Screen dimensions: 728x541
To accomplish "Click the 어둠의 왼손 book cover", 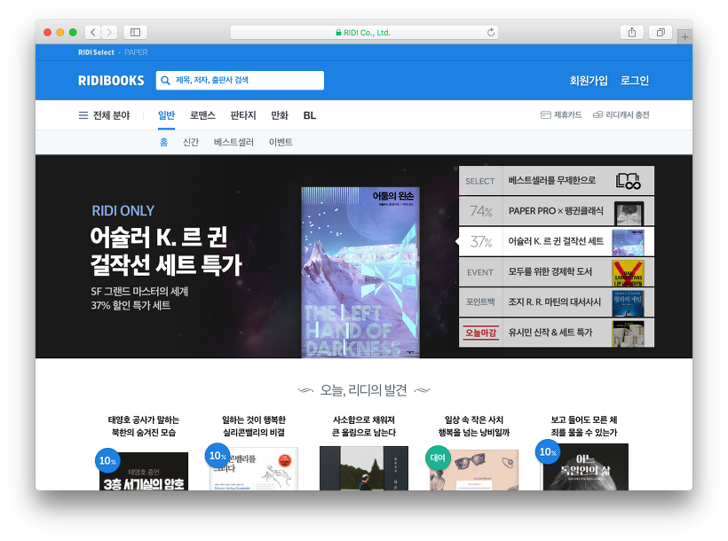I will [x=360, y=272].
